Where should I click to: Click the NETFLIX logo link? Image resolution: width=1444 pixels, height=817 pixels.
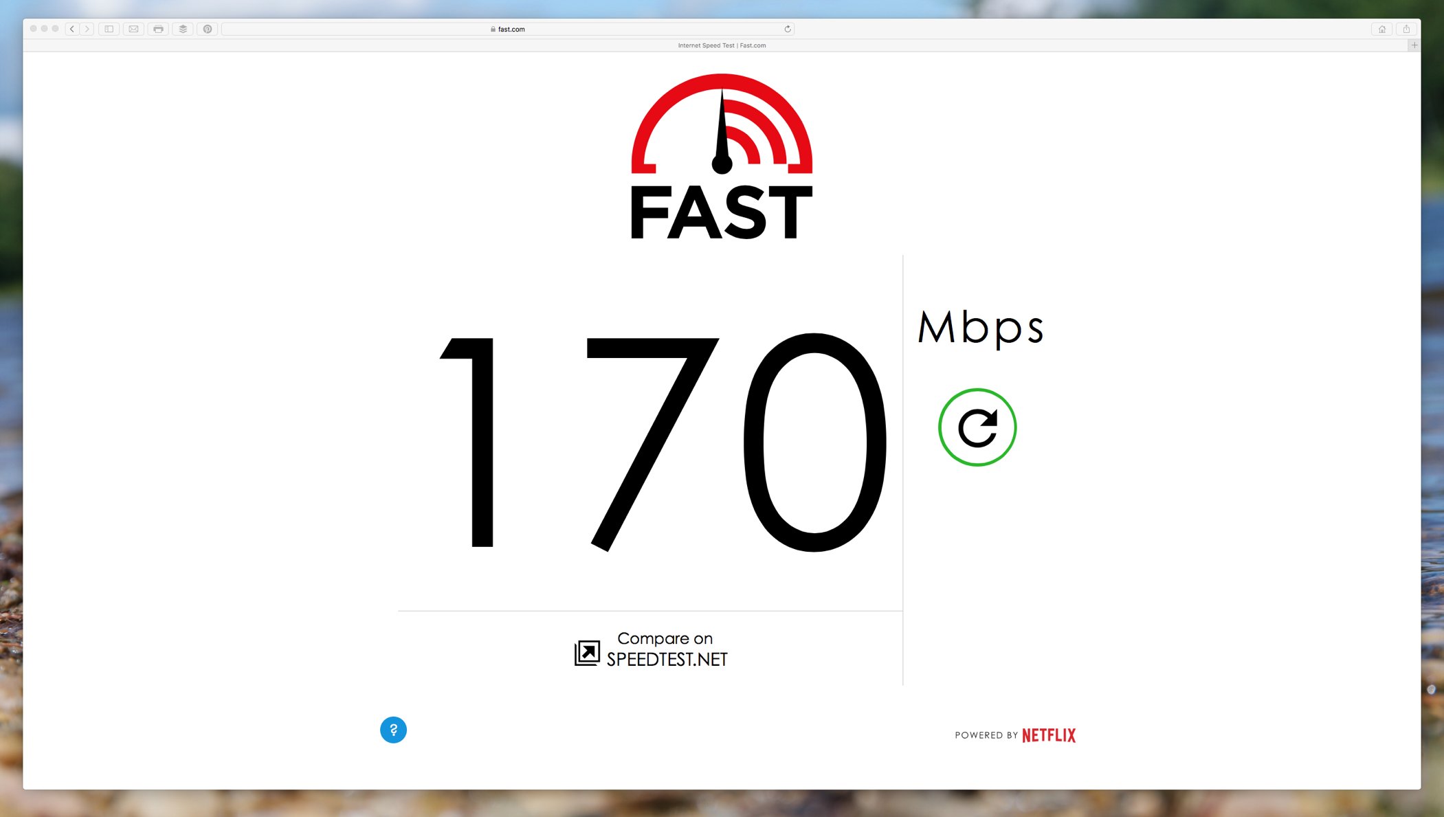point(1049,735)
